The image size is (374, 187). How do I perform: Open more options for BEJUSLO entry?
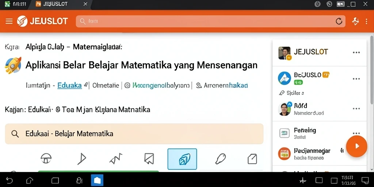(356, 79)
